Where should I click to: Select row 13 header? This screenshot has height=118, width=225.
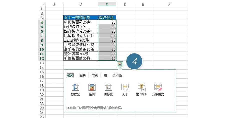pos(42,63)
